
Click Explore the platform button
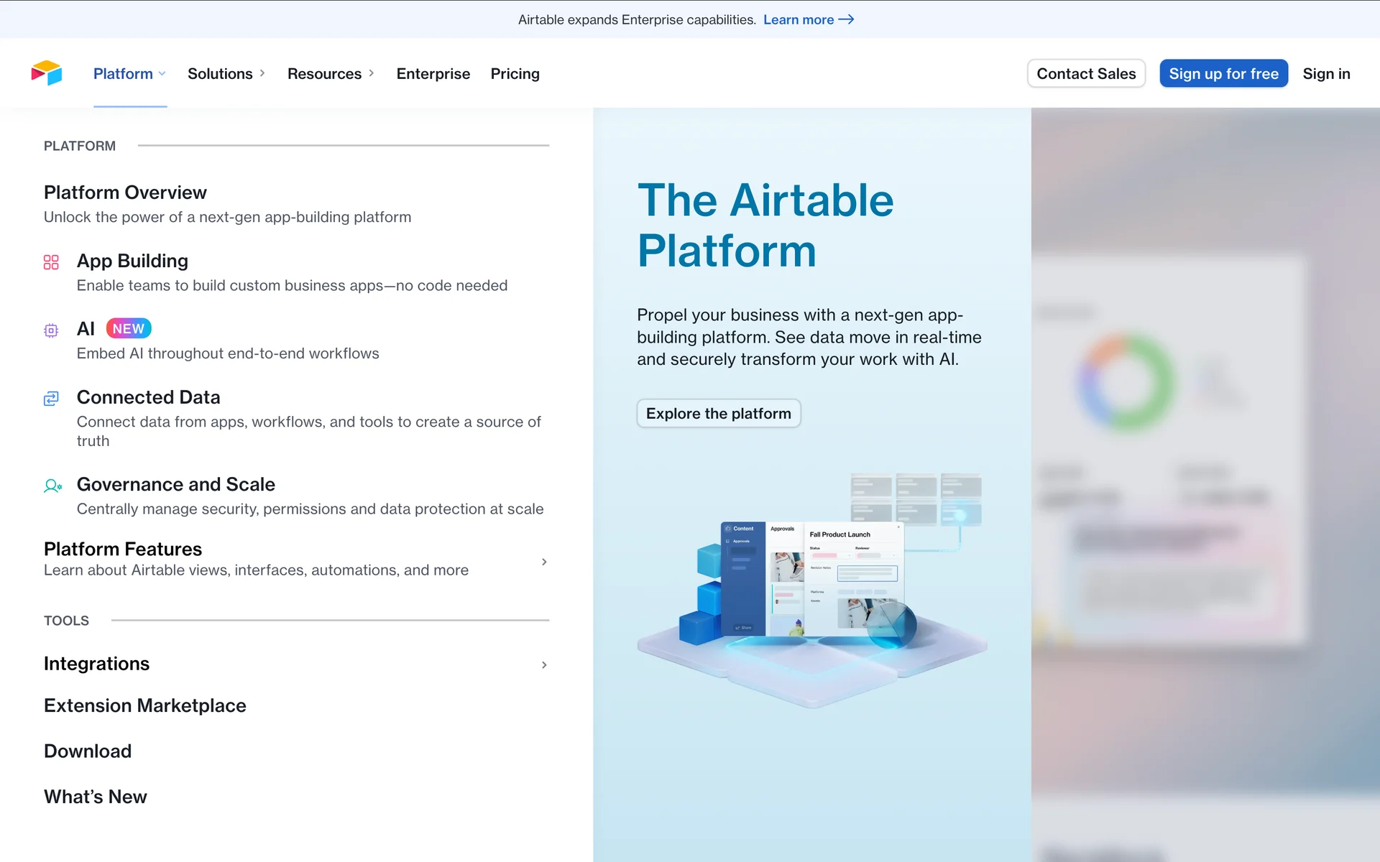(718, 414)
